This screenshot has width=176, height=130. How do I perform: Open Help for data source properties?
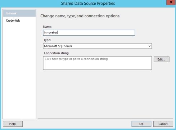pos(13,124)
